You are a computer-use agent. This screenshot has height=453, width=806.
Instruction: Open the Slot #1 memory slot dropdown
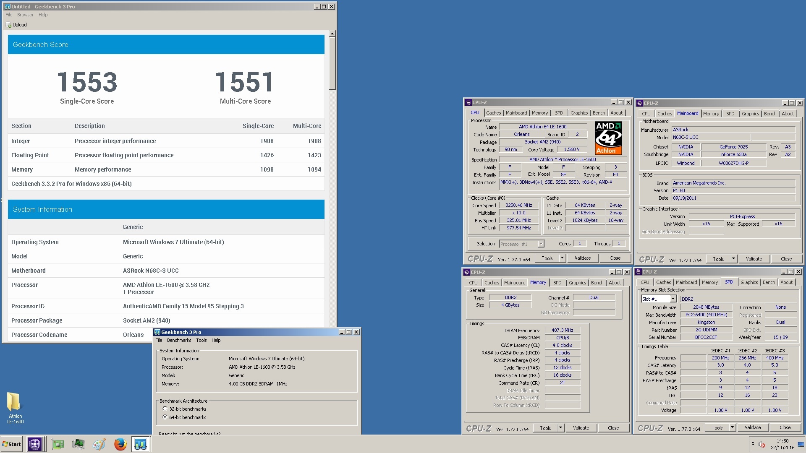tap(673, 299)
